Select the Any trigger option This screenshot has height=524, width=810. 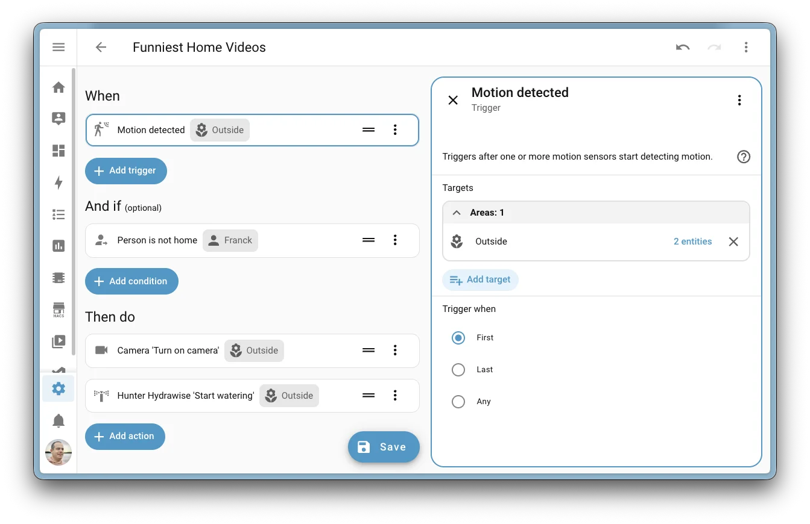[x=458, y=401]
